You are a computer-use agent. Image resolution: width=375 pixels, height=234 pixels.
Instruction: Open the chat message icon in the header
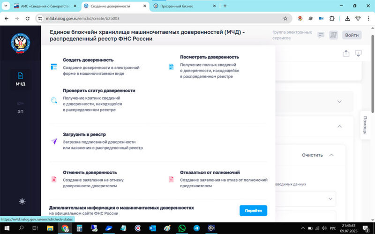[321, 36]
